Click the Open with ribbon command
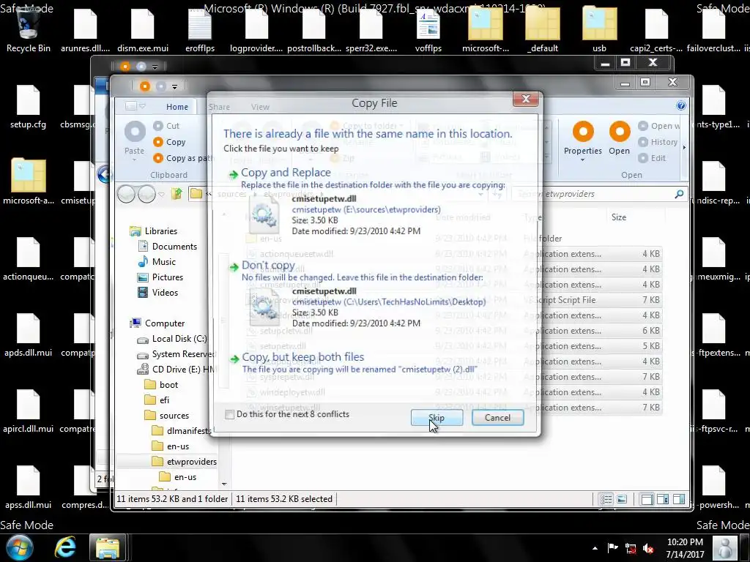 pyautogui.click(x=659, y=126)
